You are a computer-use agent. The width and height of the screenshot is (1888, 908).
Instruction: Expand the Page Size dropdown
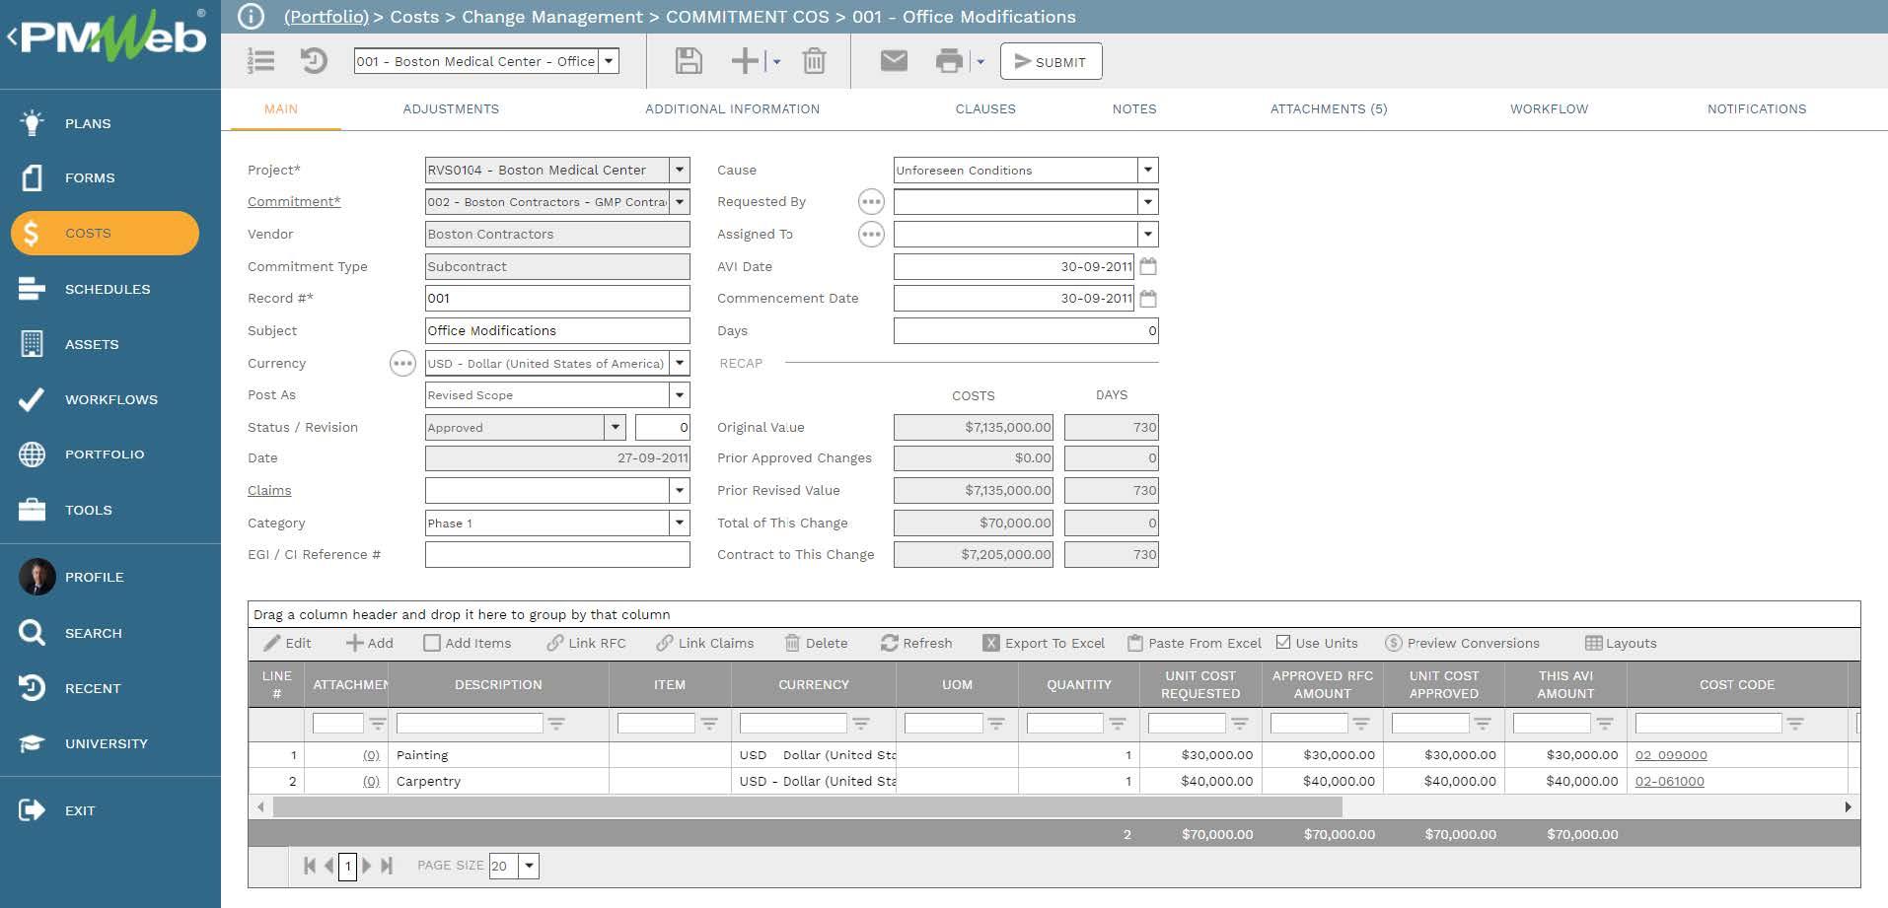coord(530,866)
